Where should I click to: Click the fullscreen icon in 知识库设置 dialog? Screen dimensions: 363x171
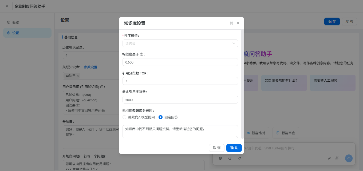point(231,23)
